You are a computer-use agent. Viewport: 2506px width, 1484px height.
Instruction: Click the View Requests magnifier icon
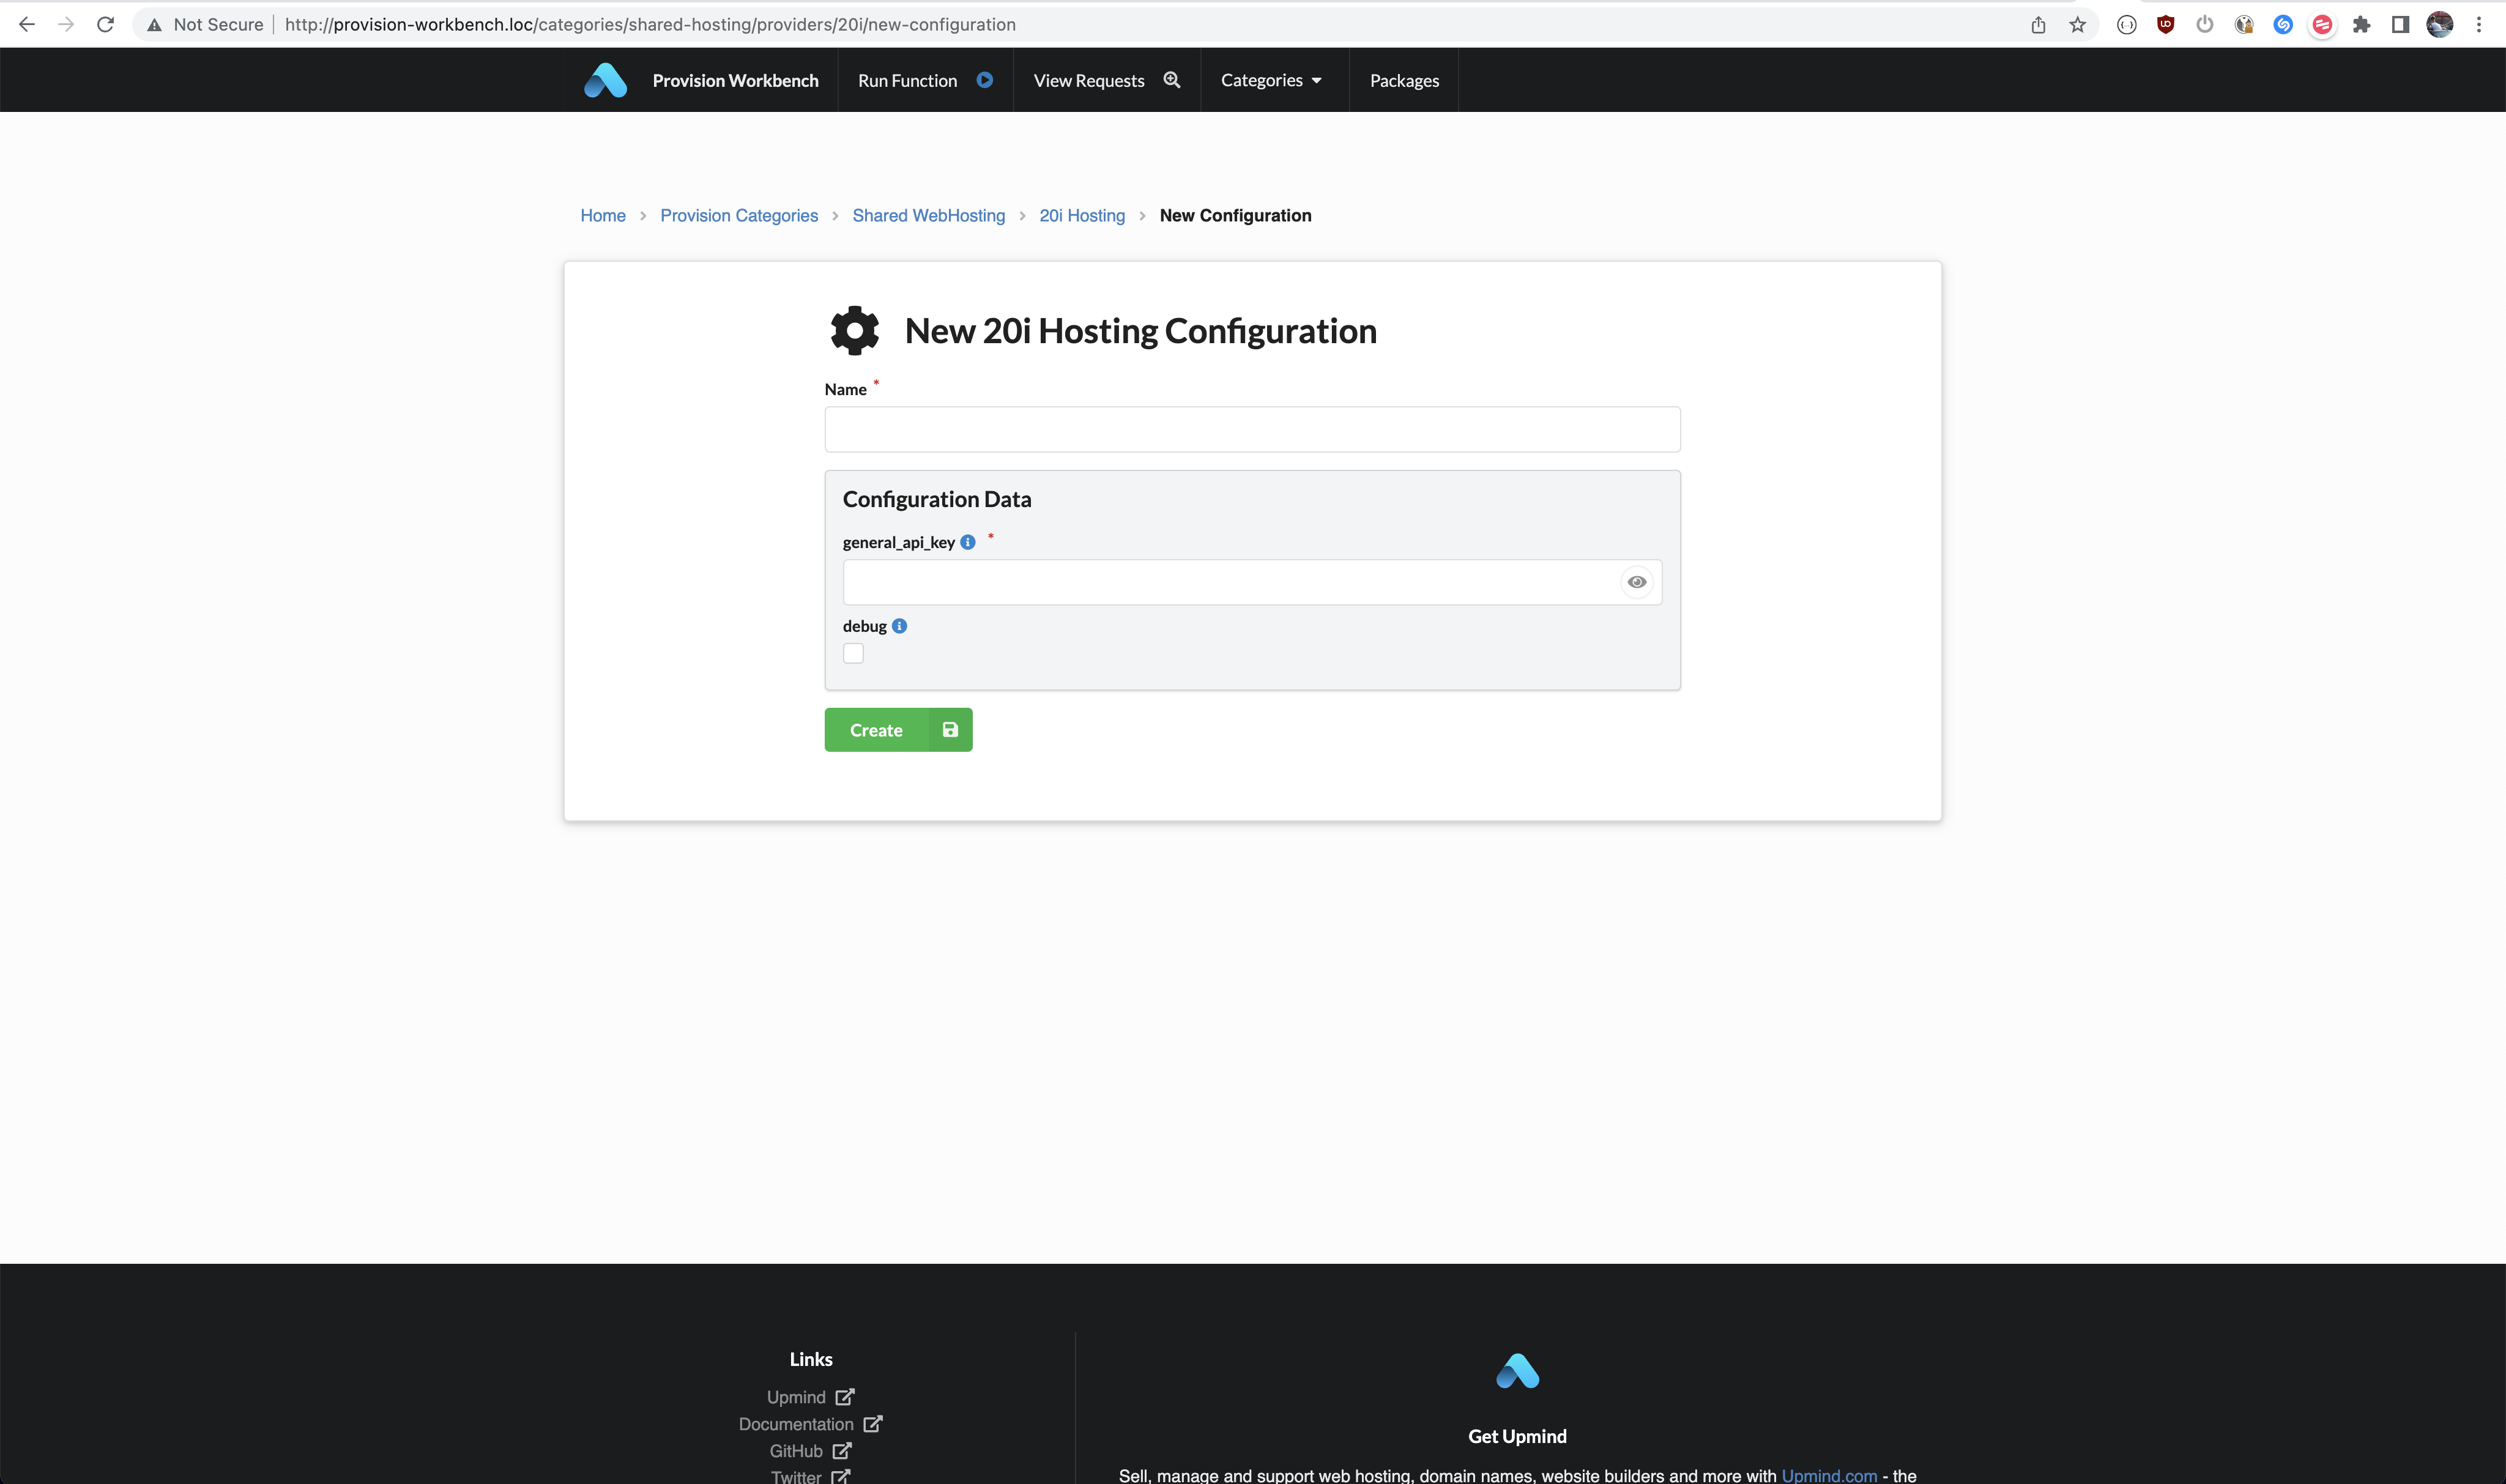[1172, 80]
